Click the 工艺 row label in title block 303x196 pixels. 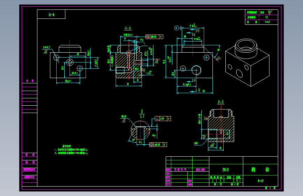(168, 184)
